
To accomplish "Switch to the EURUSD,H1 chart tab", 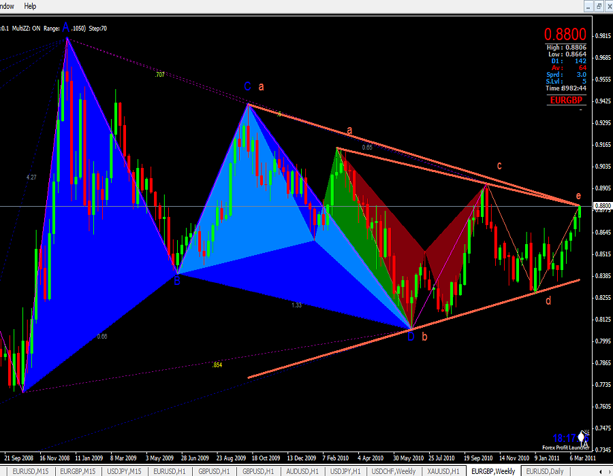I will (x=170, y=471).
